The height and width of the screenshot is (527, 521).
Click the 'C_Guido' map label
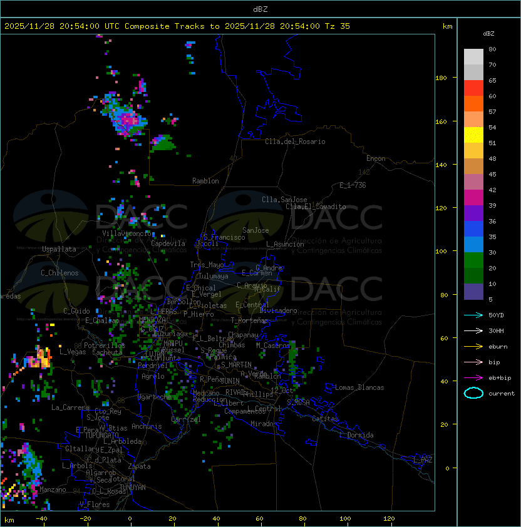tap(76, 311)
